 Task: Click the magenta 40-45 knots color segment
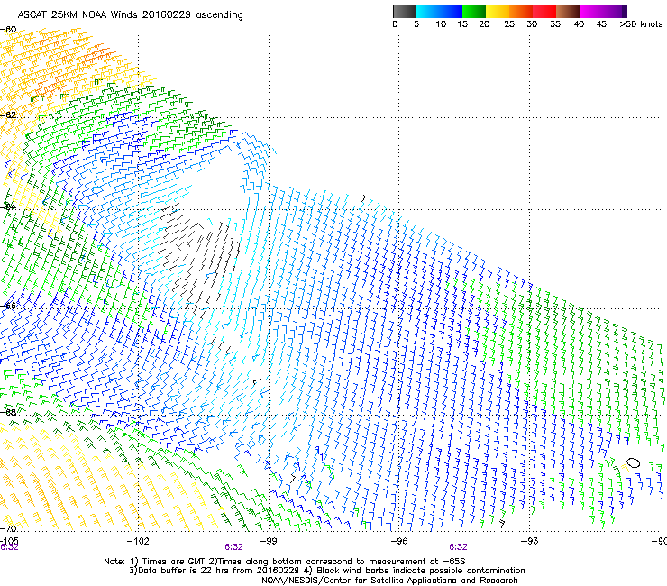(591, 11)
